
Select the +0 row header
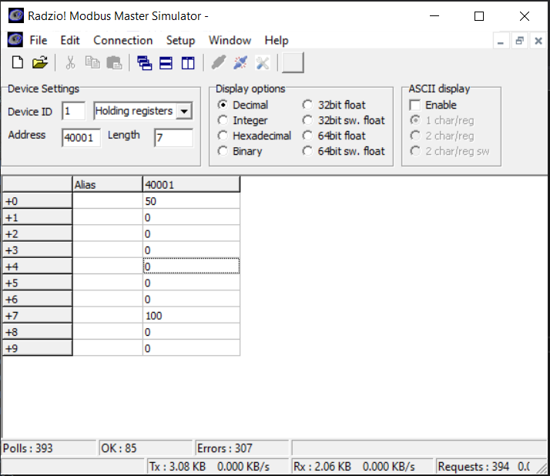click(x=37, y=201)
